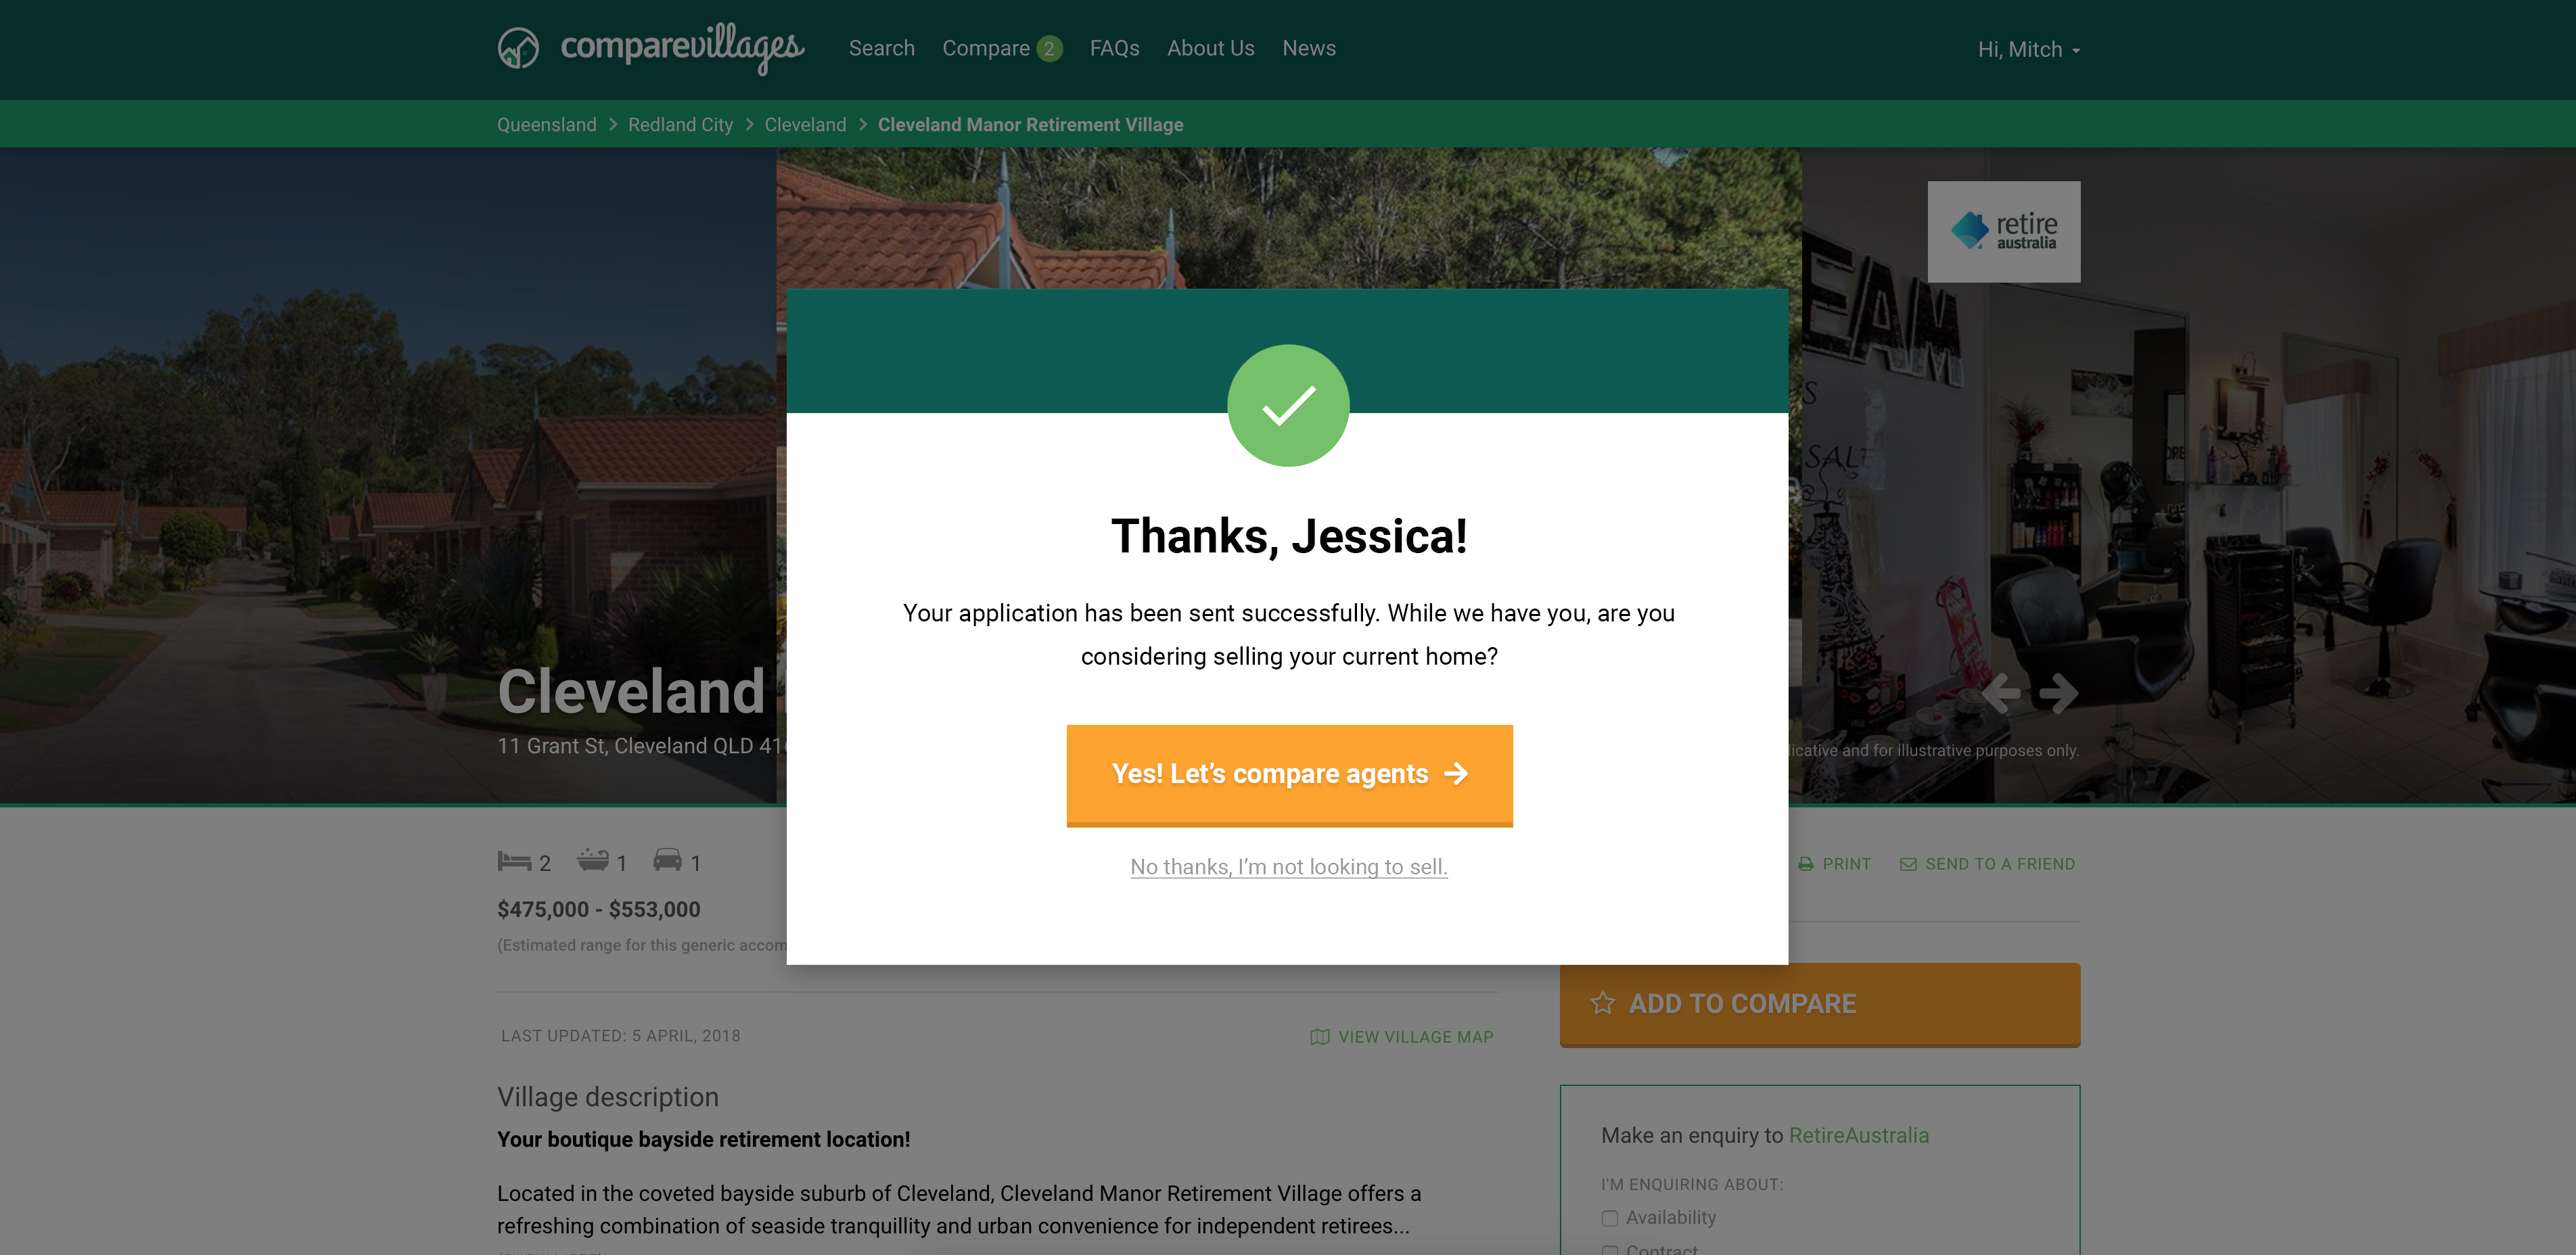Screen dimensions: 2576x1255
Task: Click the next image arrow icon
Action: [x=2059, y=692]
